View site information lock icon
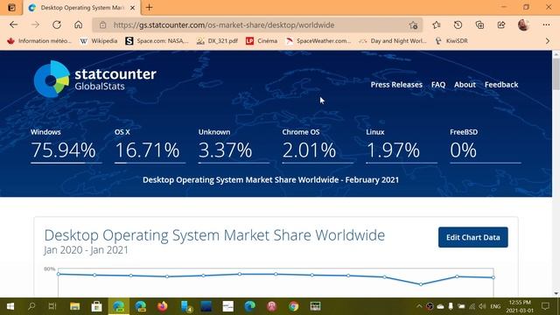 tap(103, 25)
